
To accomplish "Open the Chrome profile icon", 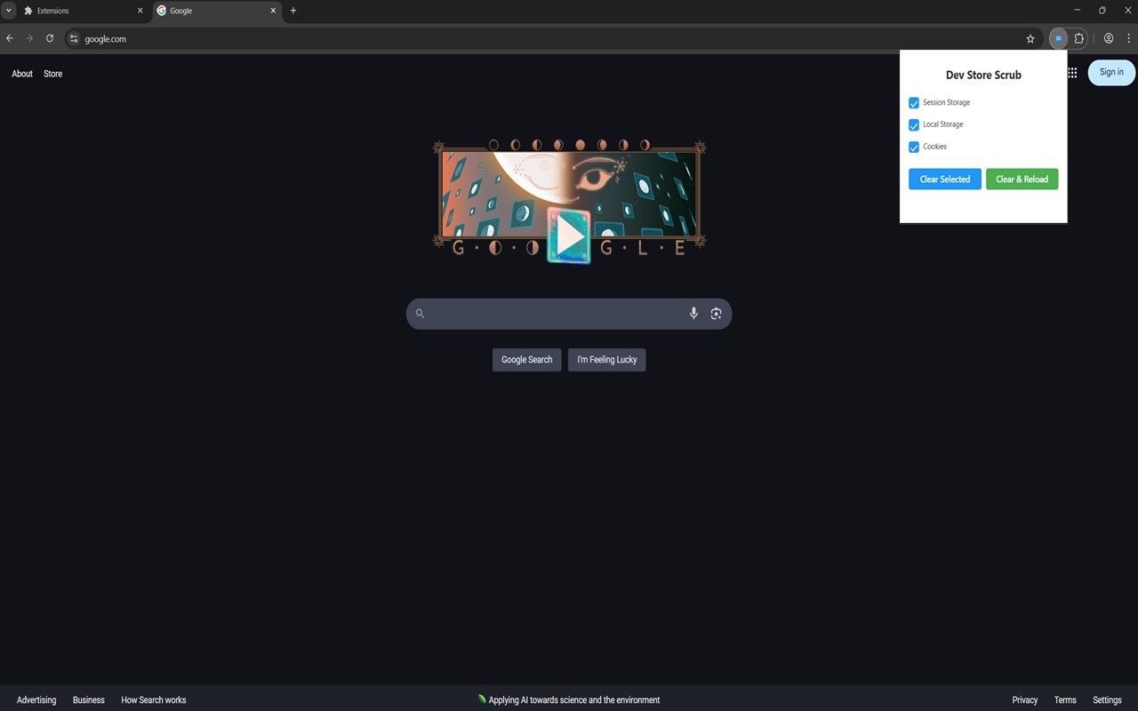I will click(1109, 38).
